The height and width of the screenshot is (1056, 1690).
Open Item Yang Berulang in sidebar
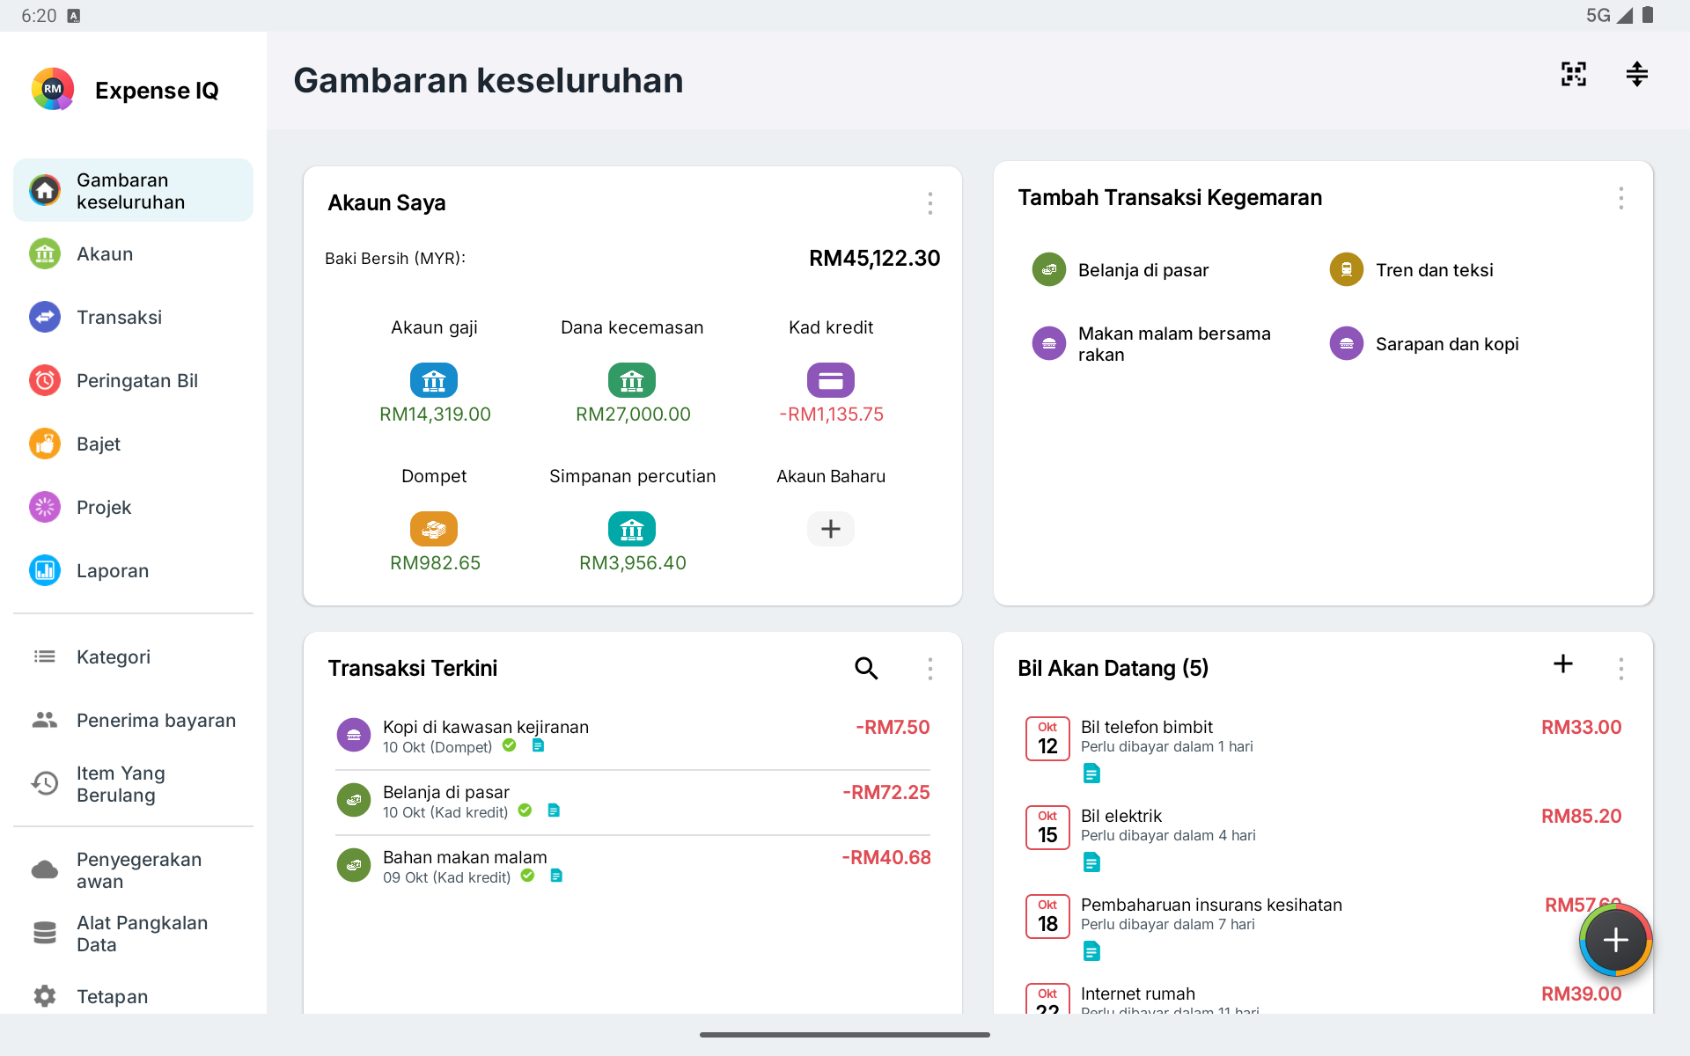(x=133, y=784)
